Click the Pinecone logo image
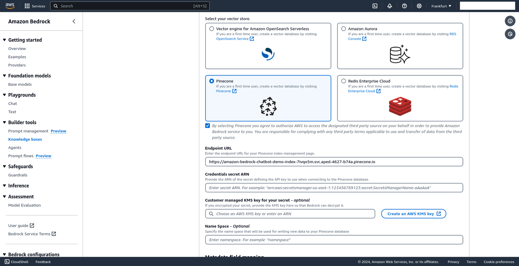519x266 pixels. [x=268, y=106]
